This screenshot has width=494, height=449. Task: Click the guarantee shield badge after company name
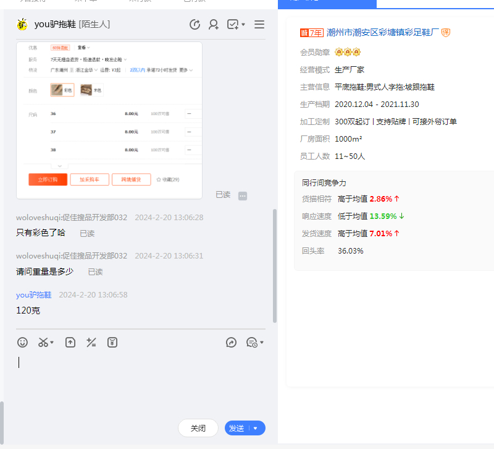446,33
